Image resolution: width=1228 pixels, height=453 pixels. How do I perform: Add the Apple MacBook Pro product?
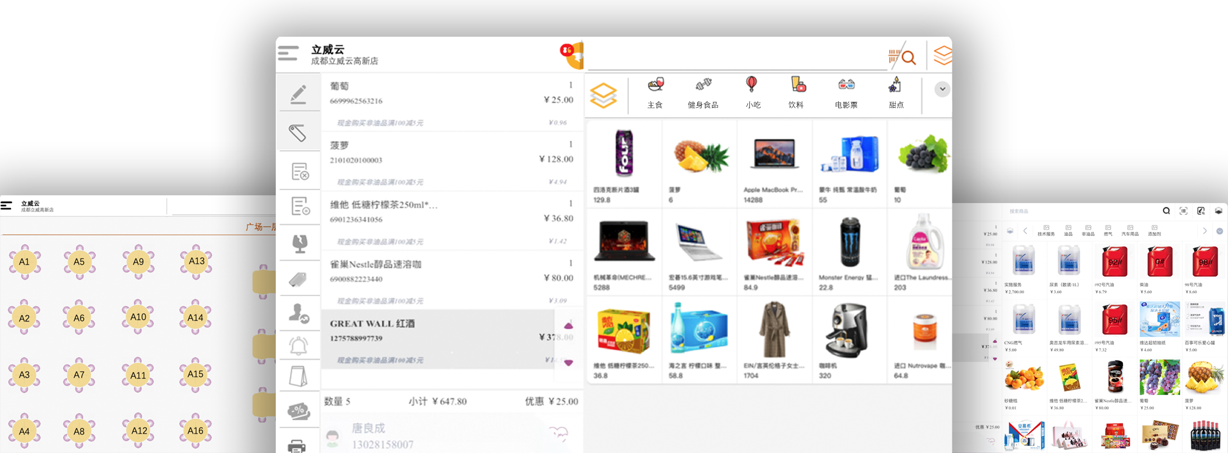click(x=774, y=164)
